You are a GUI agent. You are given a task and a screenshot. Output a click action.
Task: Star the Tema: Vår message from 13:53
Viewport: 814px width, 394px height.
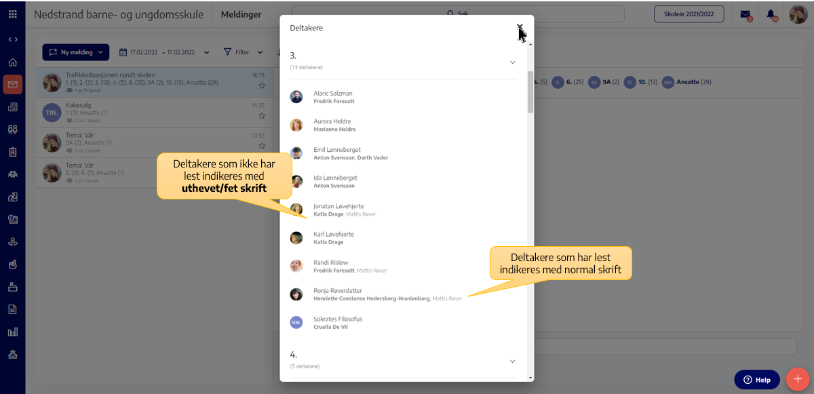(261, 146)
